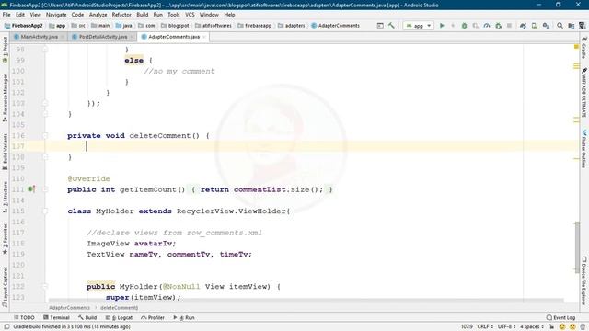Open Project Structure icon in toolbar
Screen dimensions: 589x331
click(571, 26)
